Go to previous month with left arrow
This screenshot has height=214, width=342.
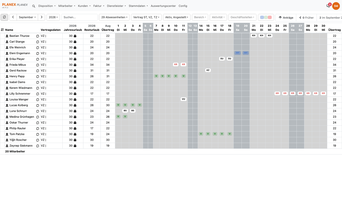pos(13,17)
